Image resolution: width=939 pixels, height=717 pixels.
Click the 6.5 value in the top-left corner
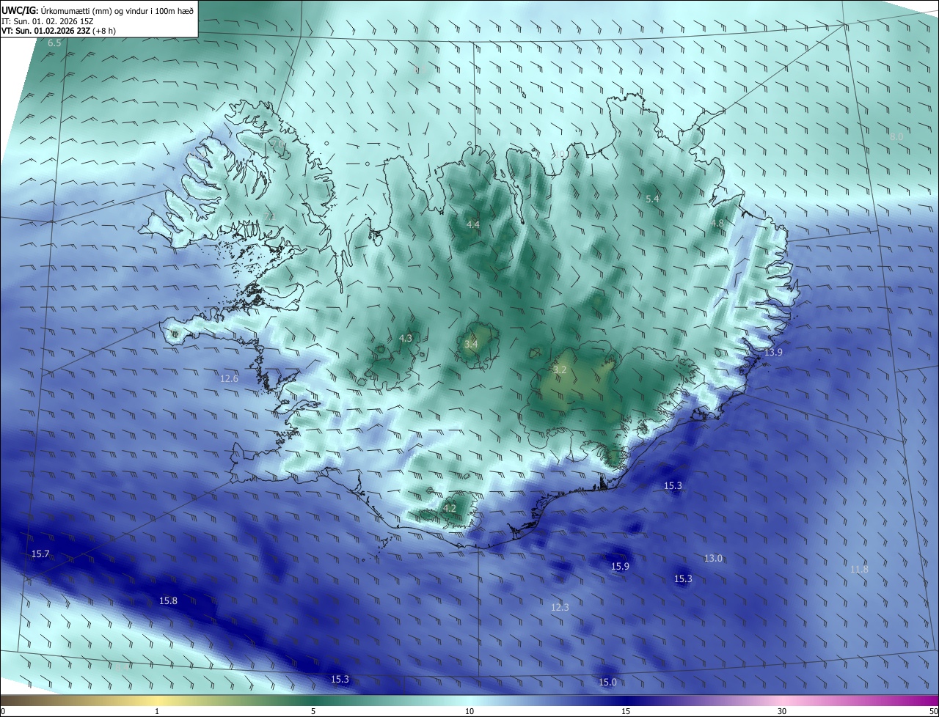pos(54,44)
